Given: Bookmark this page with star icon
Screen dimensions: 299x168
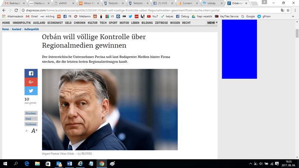Looking at the screenshot, I should pyautogui.click(x=288, y=10).
